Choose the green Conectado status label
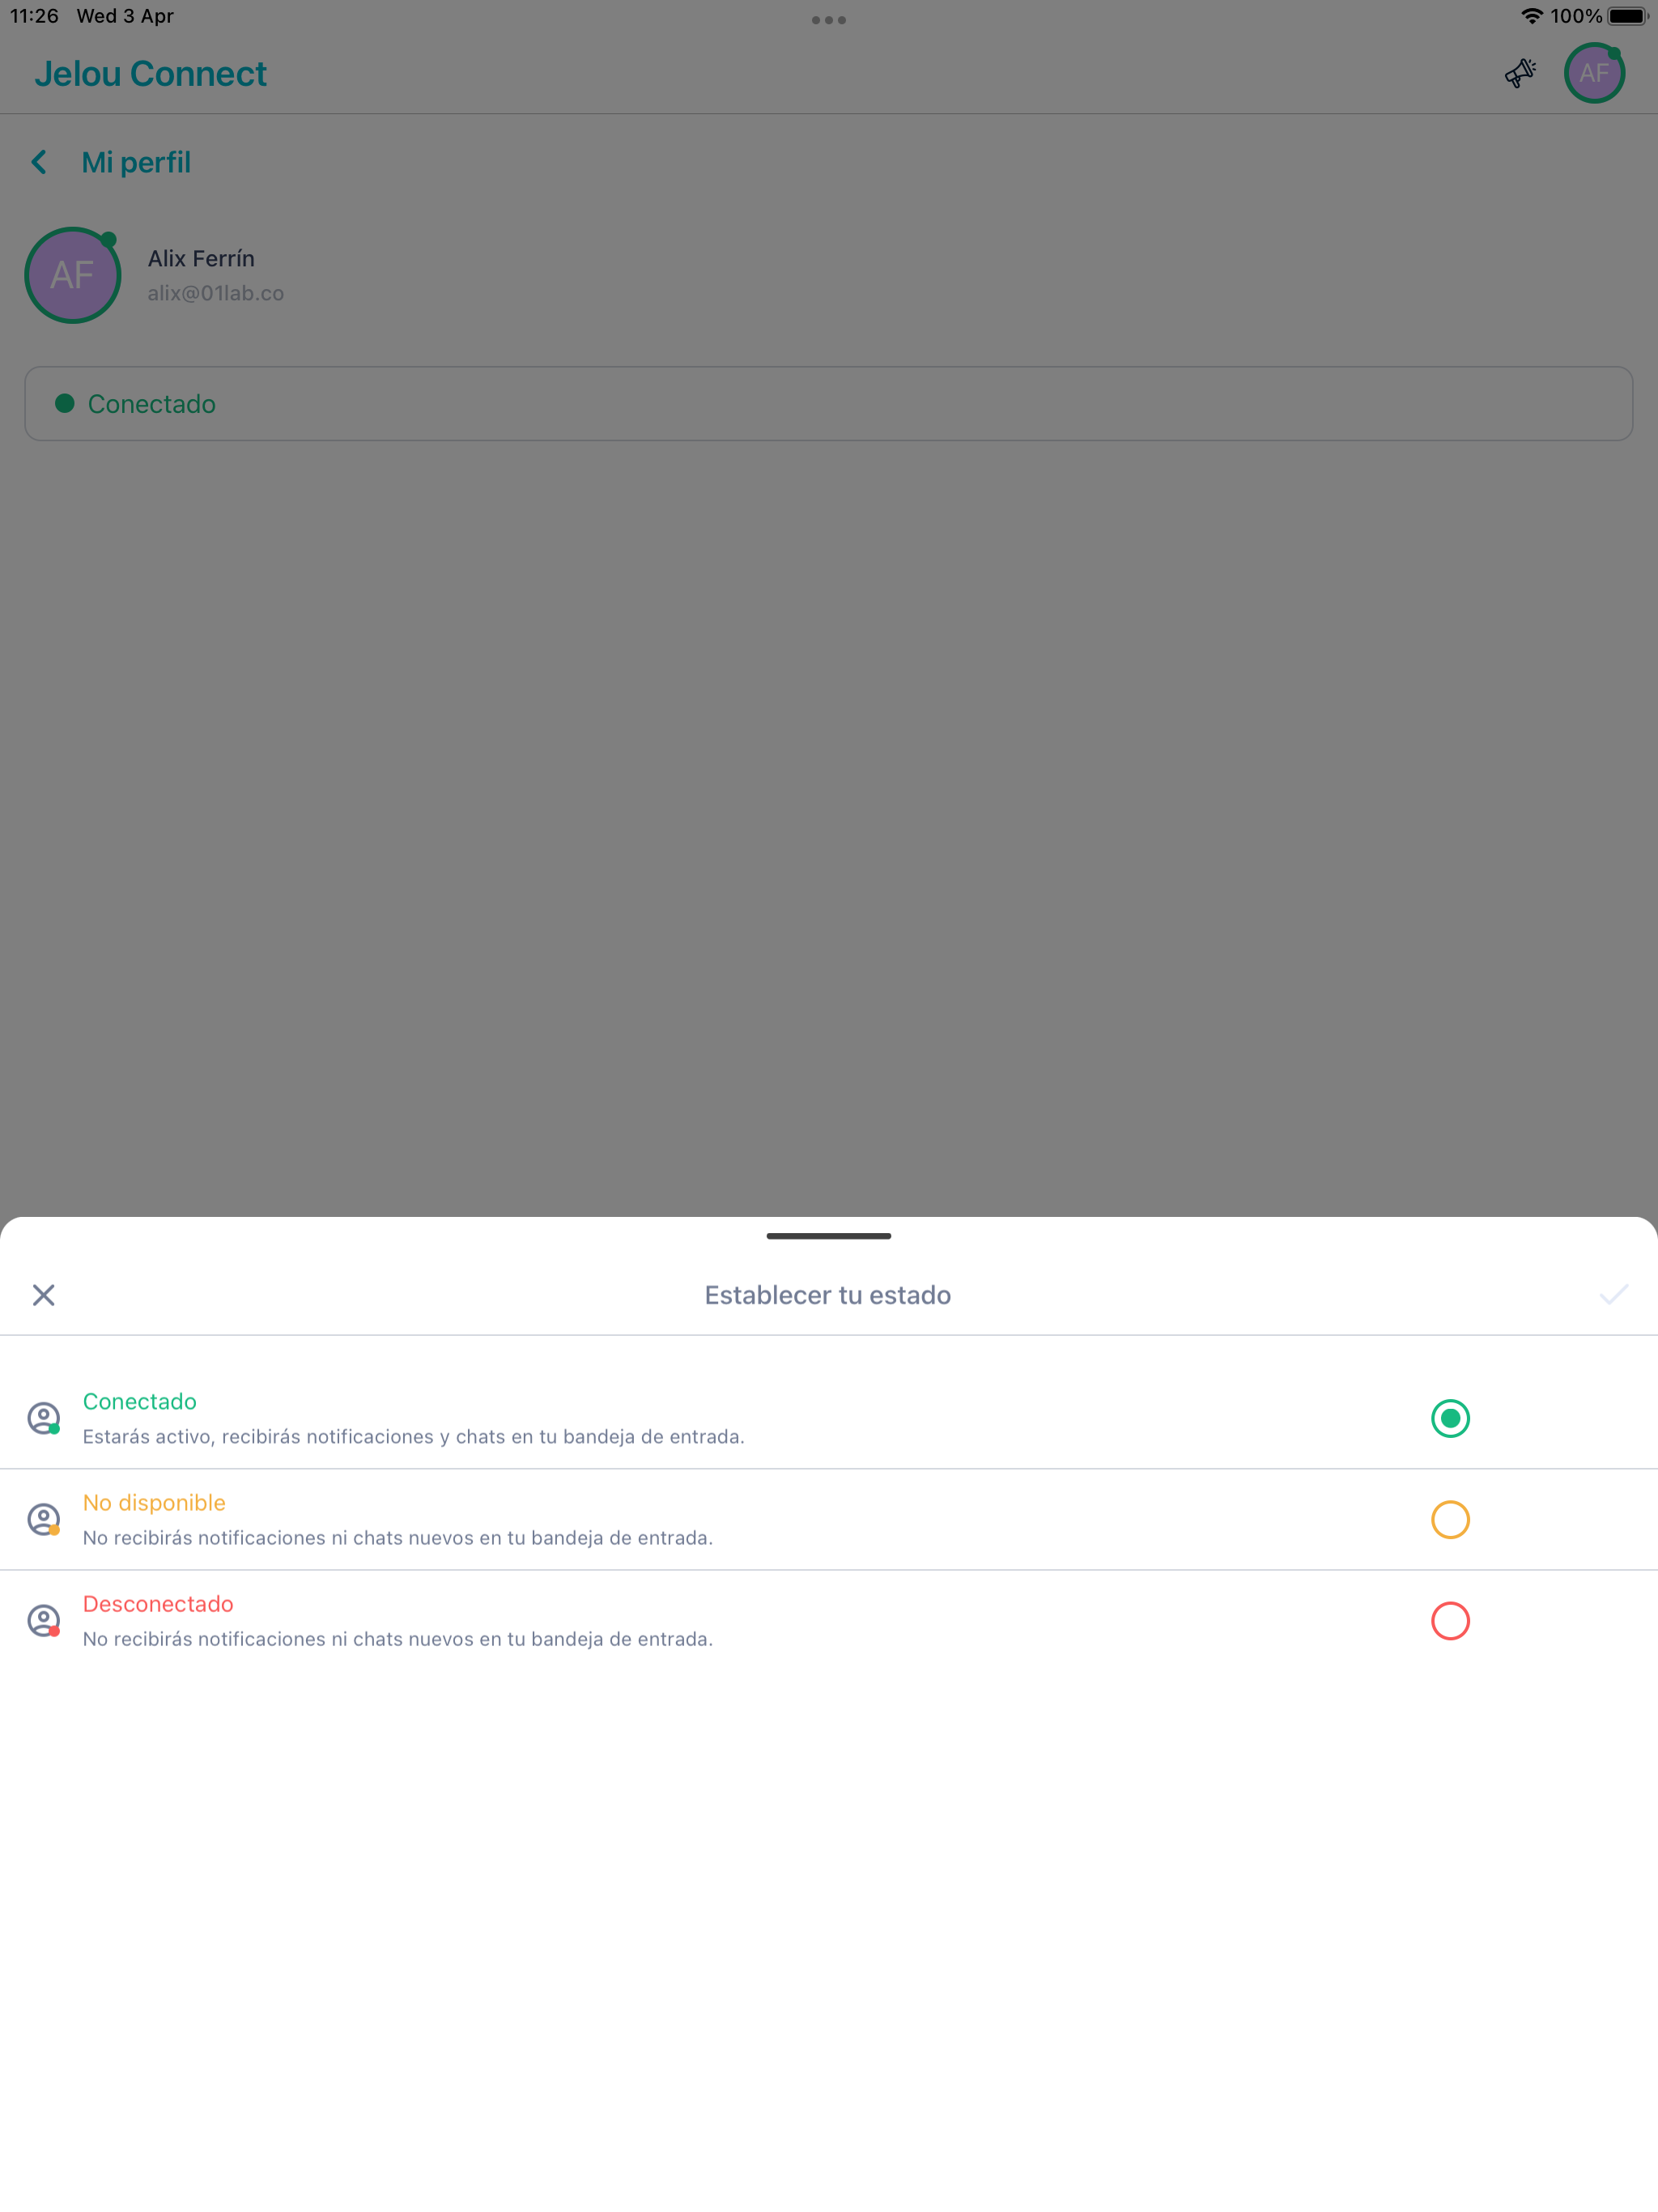 (x=140, y=1401)
